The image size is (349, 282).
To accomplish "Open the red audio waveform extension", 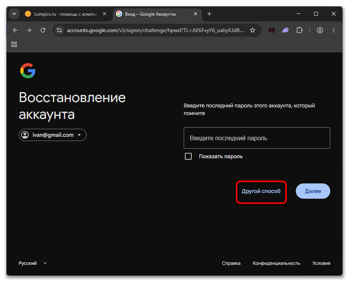I will click(272, 30).
